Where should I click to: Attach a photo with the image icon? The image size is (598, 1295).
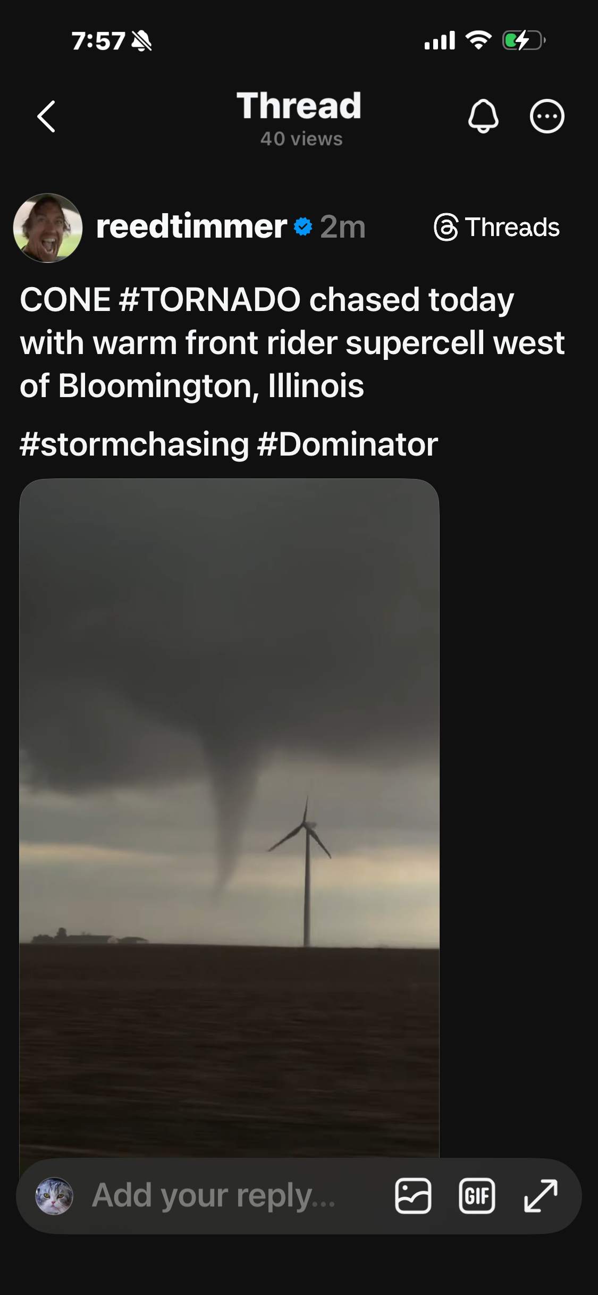pyautogui.click(x=413, y=1196)
